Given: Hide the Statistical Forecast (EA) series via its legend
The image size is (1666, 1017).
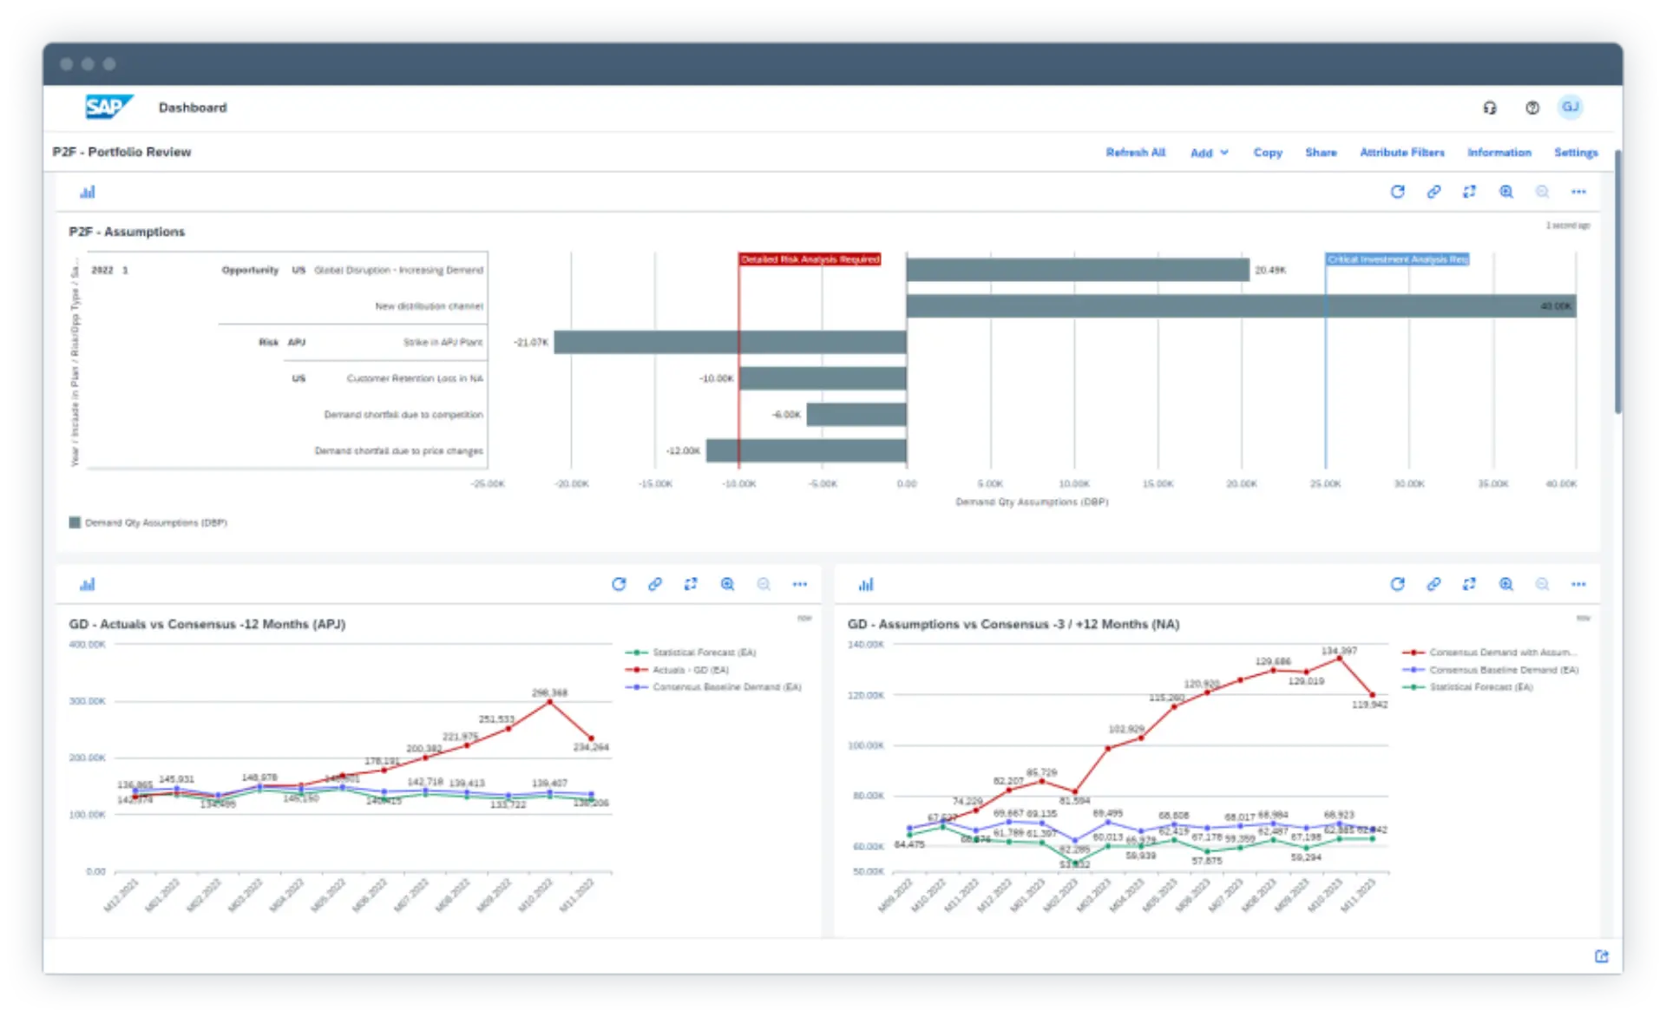Looking at the screenshot, I should [x=703, y=652].
